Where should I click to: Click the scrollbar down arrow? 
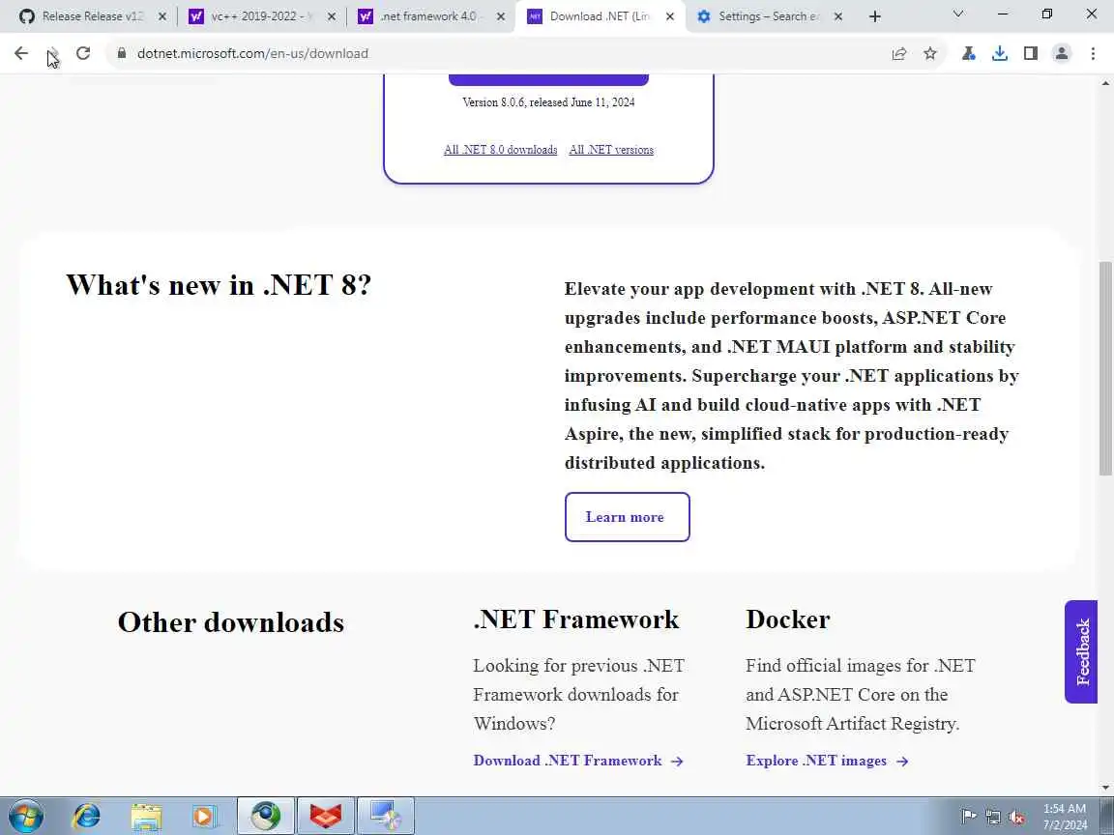coord(1105,788)
